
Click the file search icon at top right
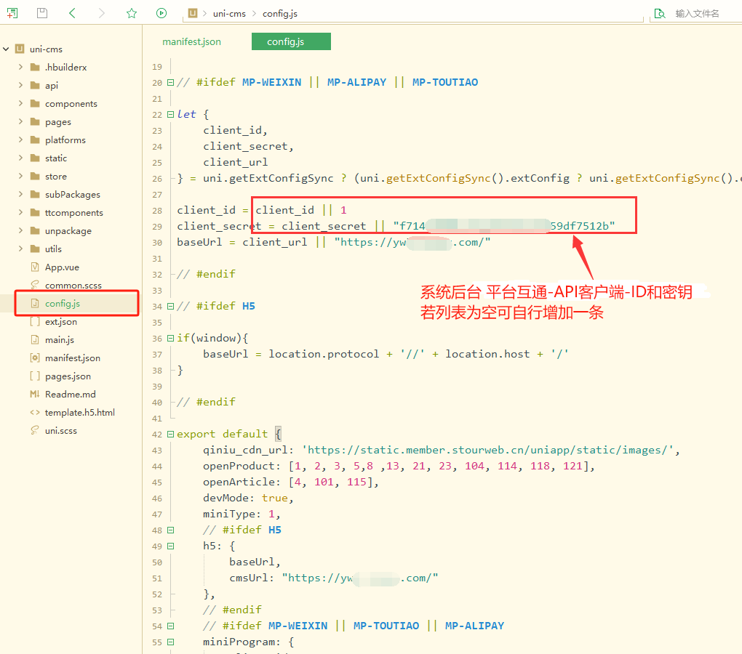660,13
